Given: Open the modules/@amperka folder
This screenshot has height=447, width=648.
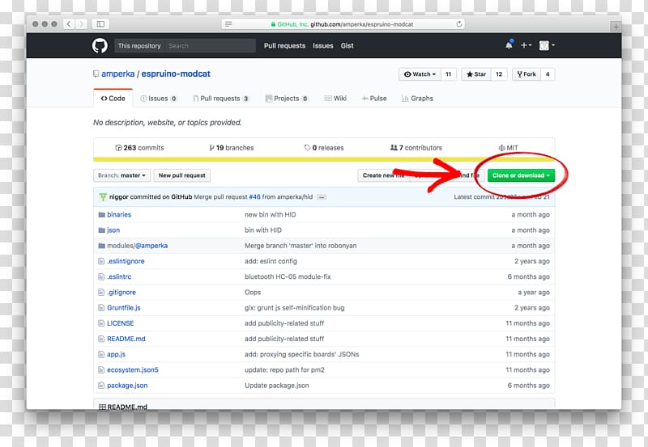Looking at the screenshot, I should click(137, 246).
